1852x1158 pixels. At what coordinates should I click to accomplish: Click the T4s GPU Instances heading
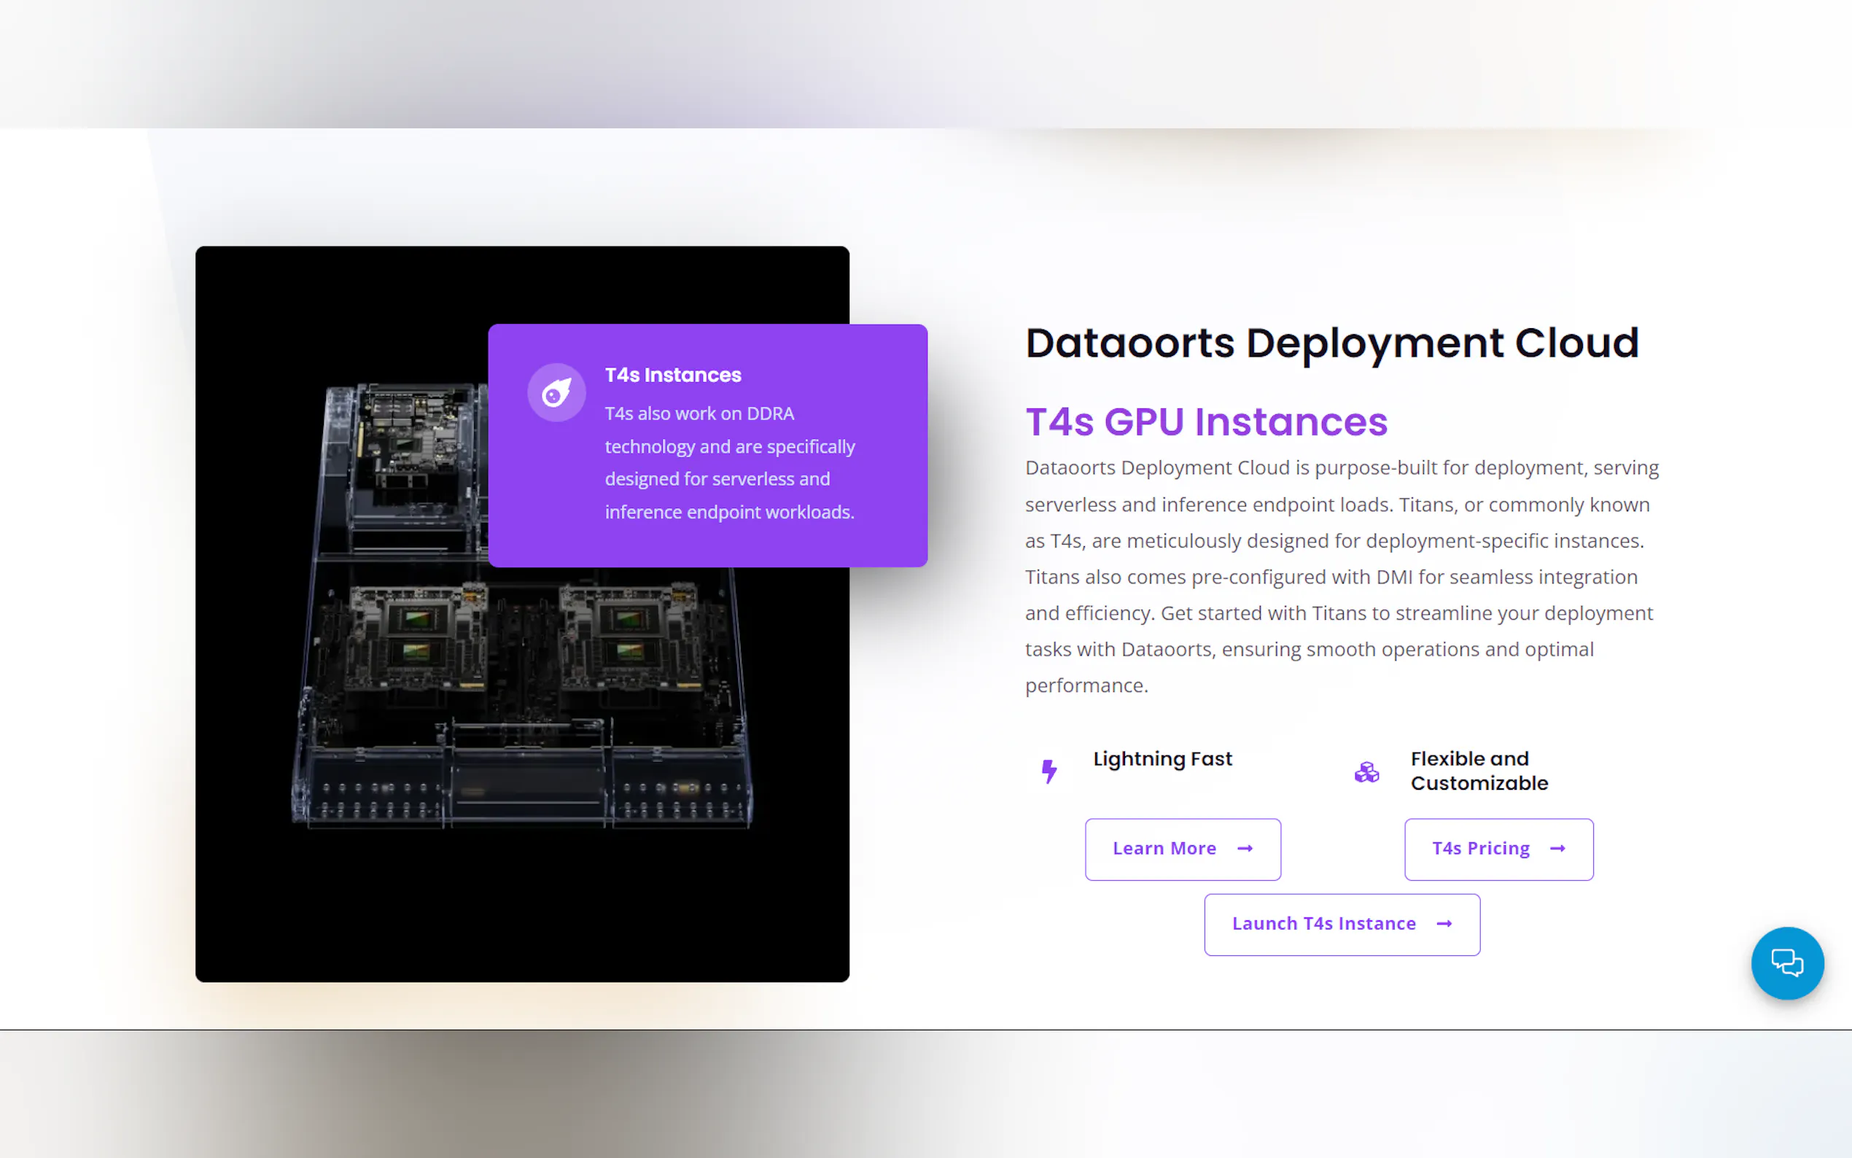click(x=1206, y=422)
